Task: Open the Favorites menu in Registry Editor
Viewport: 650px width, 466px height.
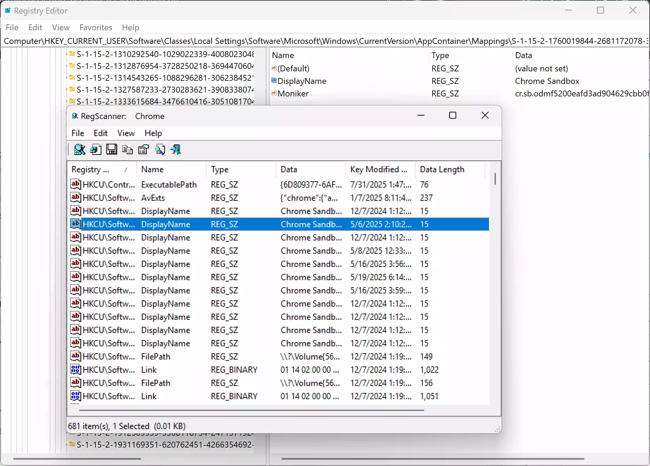Action: click(95, 27)
